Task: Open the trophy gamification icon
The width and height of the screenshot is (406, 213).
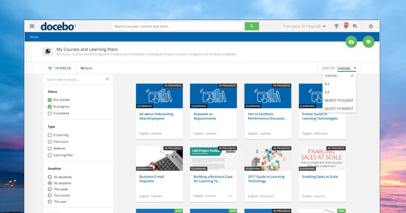Action: coord(336,26)
